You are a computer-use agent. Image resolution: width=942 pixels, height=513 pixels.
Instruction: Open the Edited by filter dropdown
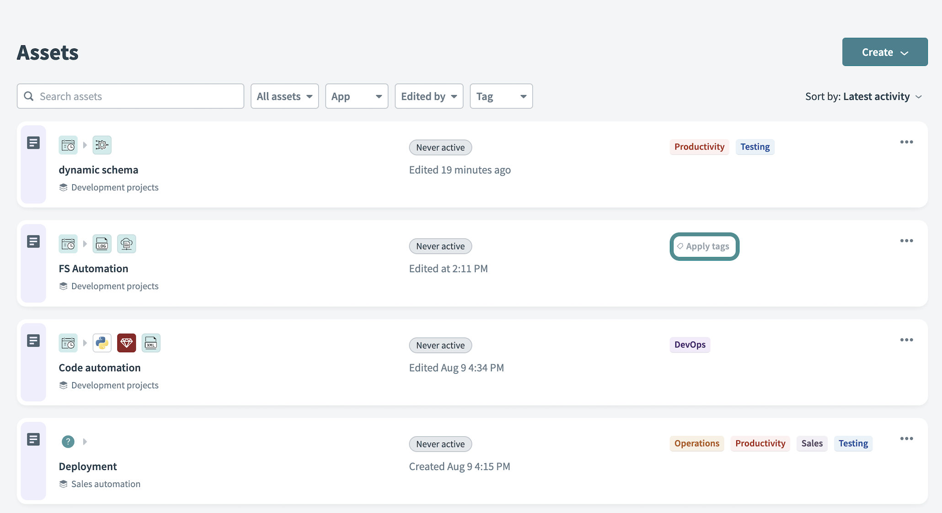[x=428, y=96]
